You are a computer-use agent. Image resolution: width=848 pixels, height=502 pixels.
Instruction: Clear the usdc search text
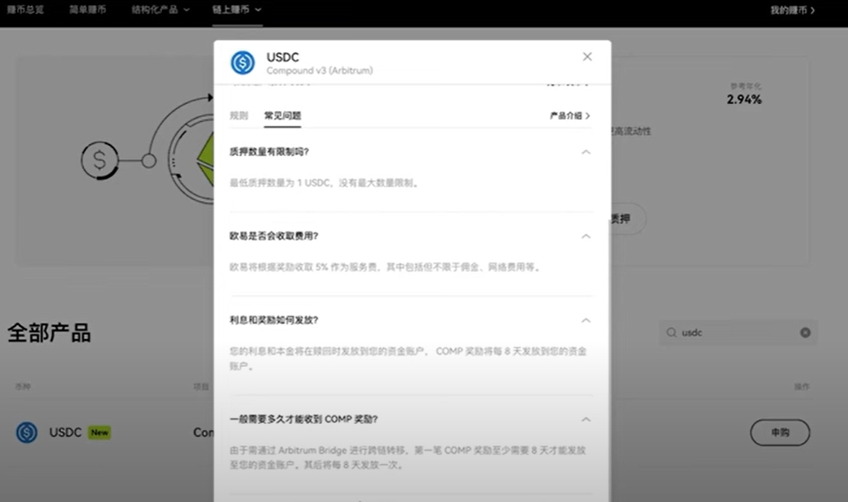(806, 333)
